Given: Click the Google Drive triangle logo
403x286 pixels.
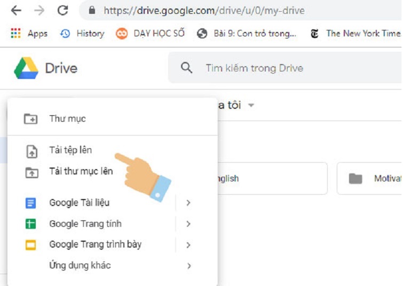Looking at the screenshot, I should pyautogui.click(x=26, y=68).
